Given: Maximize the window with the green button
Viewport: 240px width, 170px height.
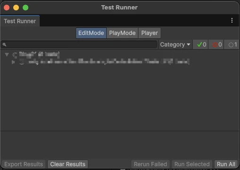Looking at the screenshot, I should 26,8.
